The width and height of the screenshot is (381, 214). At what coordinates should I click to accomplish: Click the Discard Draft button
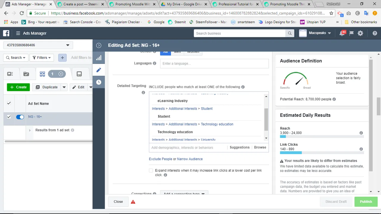point(336,202)
